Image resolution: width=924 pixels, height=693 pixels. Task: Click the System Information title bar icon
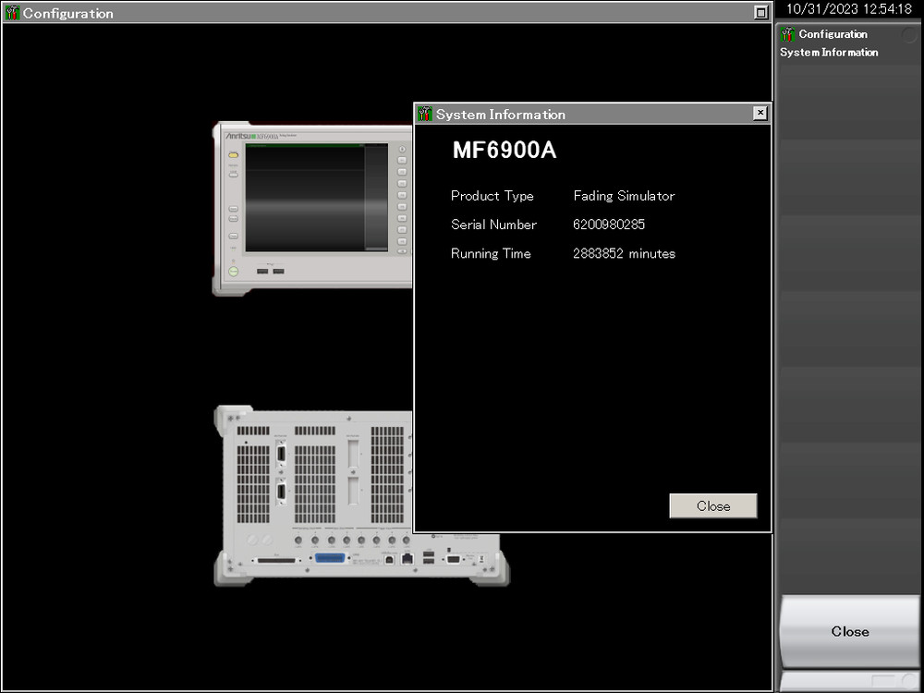424,113
